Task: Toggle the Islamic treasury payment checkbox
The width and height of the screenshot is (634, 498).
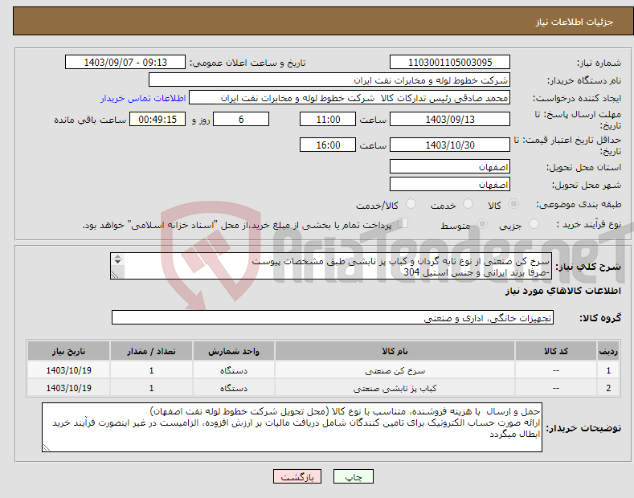Action: pos(403,223)
